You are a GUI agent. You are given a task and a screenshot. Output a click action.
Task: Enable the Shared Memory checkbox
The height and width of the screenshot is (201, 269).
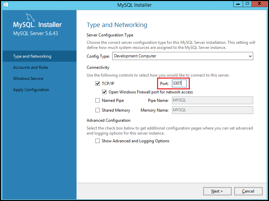98,110
